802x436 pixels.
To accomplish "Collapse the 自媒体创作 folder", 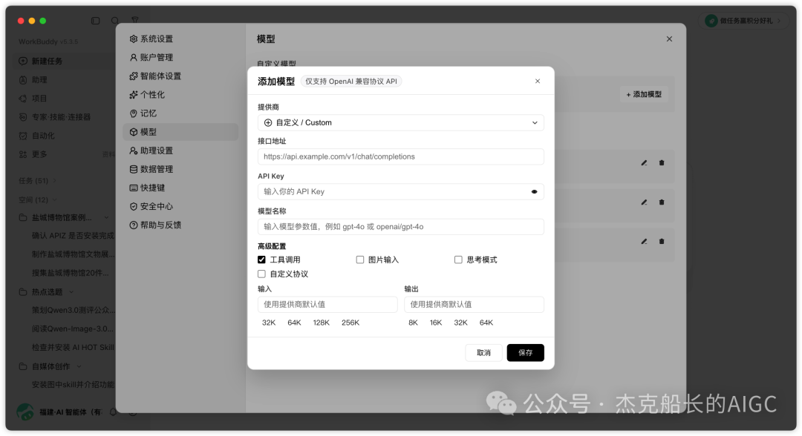I will (79, 366).
